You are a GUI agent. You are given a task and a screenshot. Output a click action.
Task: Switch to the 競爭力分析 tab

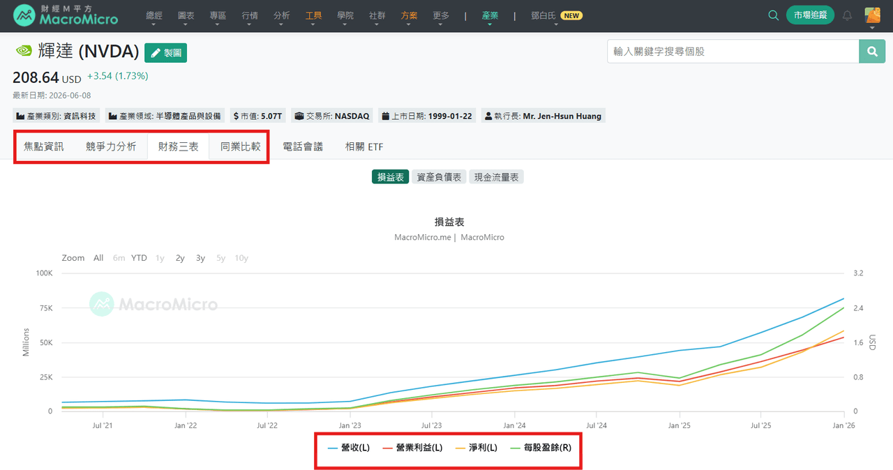click(x=111, y=146)
